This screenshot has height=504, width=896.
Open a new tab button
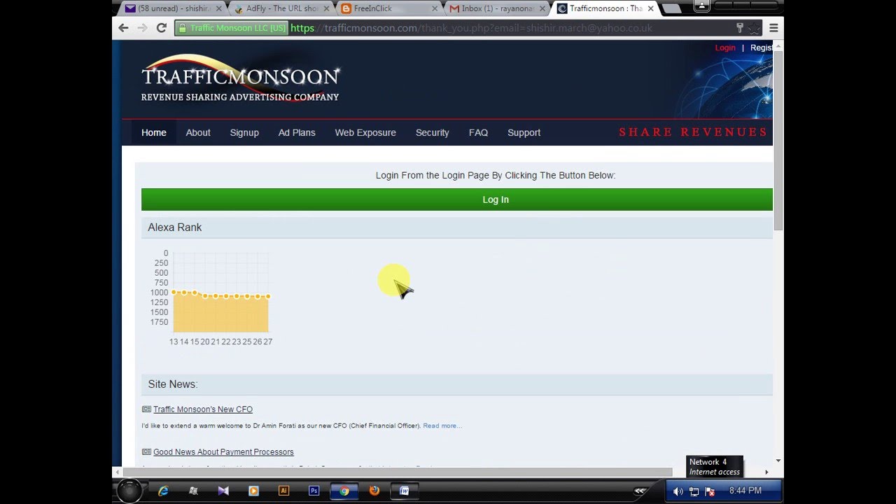pos(671,8)
